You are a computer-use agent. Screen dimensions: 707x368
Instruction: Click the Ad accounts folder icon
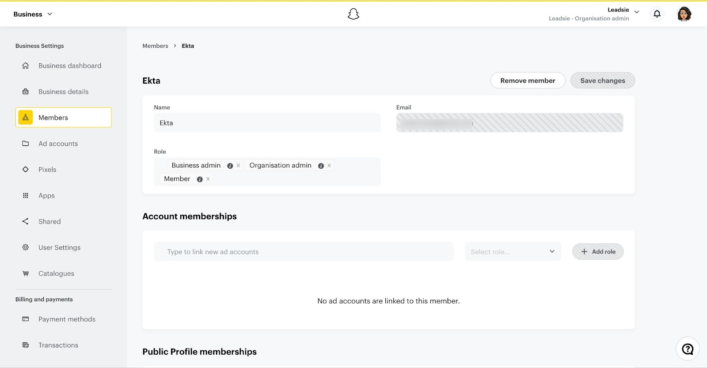[x=26, y=144]
